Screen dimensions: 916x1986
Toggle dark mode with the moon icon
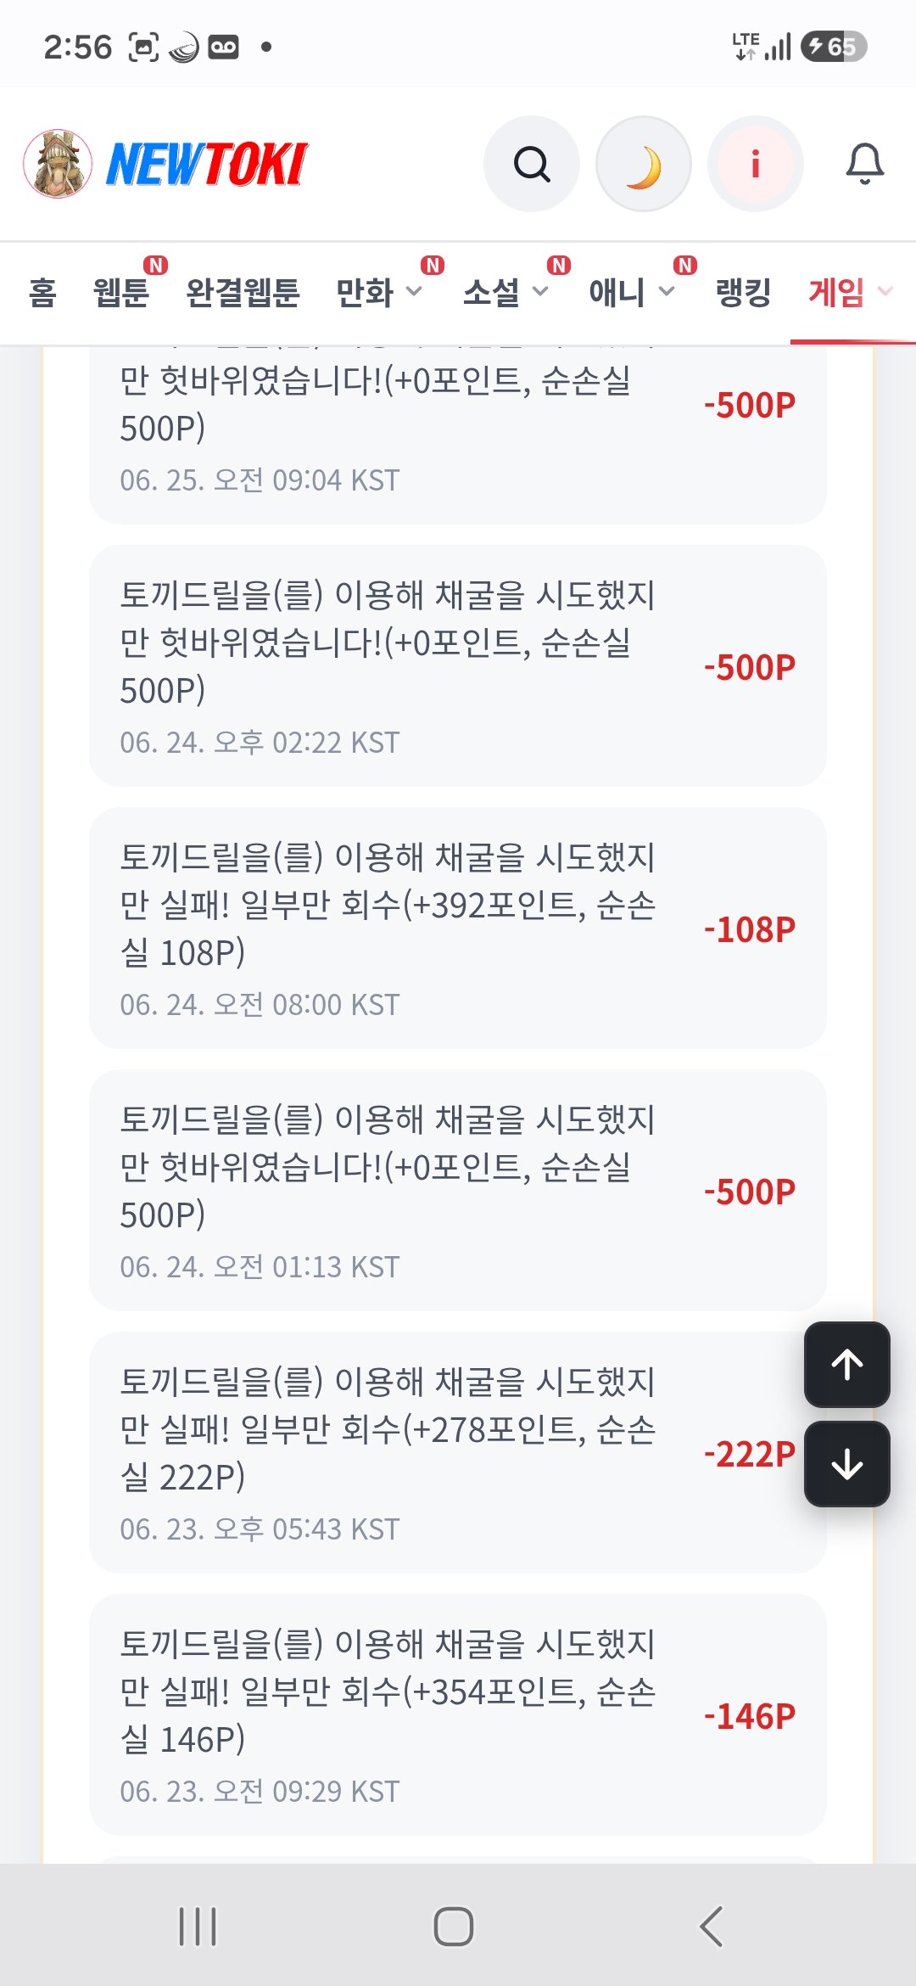coord(644,164)
